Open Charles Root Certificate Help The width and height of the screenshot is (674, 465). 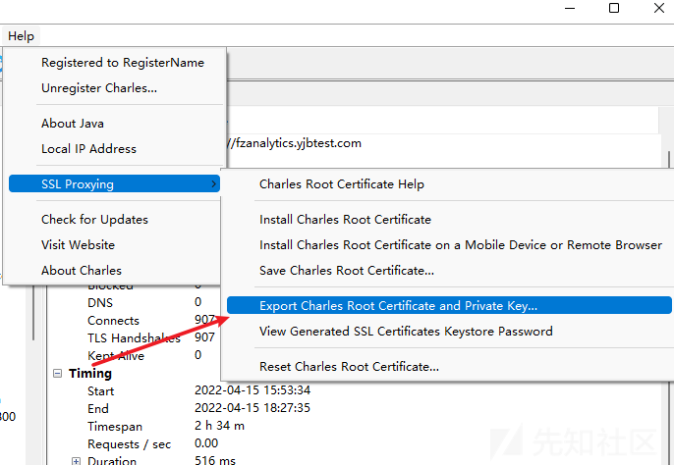342,184
